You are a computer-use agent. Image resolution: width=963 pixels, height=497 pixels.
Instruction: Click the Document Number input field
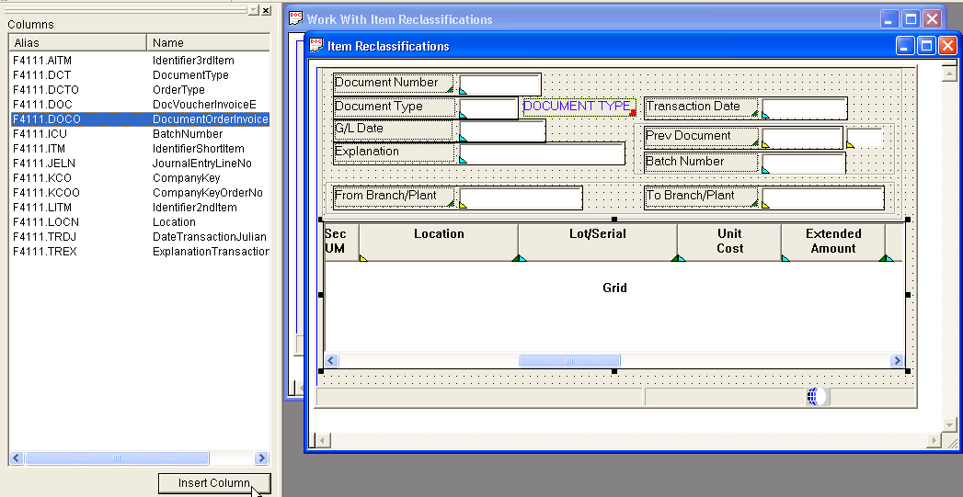[500, 85]
